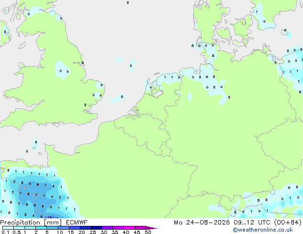The image size is (303, 234).
Task: Click the Mo 24-08-2026 date text
Action: [202, 223]
